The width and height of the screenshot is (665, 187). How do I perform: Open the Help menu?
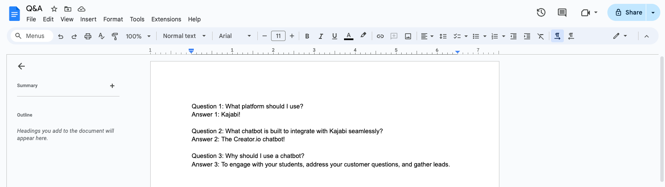[194, 19]
